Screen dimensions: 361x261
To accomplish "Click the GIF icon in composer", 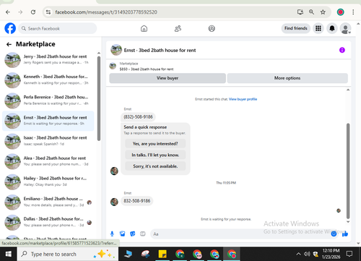I will coord(143,234).
